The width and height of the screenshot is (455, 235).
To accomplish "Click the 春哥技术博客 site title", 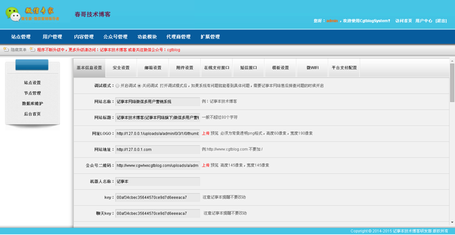I will [93, 14].
